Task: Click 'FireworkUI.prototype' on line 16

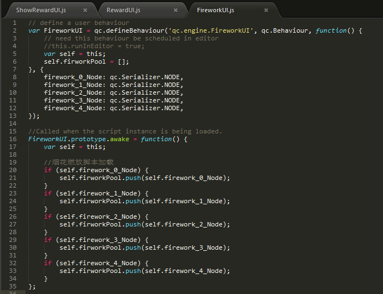Action: [67, 139]
